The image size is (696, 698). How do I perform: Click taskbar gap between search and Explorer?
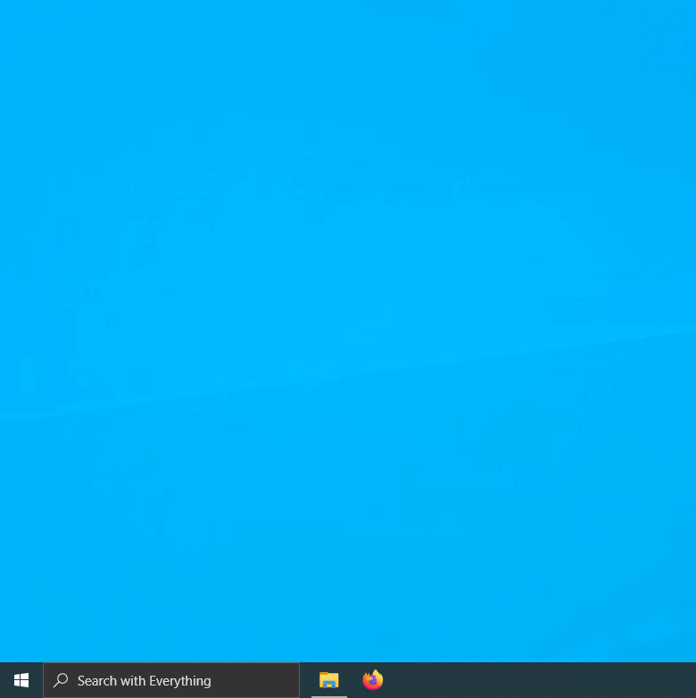304,680
